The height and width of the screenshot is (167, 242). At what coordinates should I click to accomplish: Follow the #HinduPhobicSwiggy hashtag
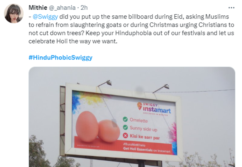click(x=60, y=58)
